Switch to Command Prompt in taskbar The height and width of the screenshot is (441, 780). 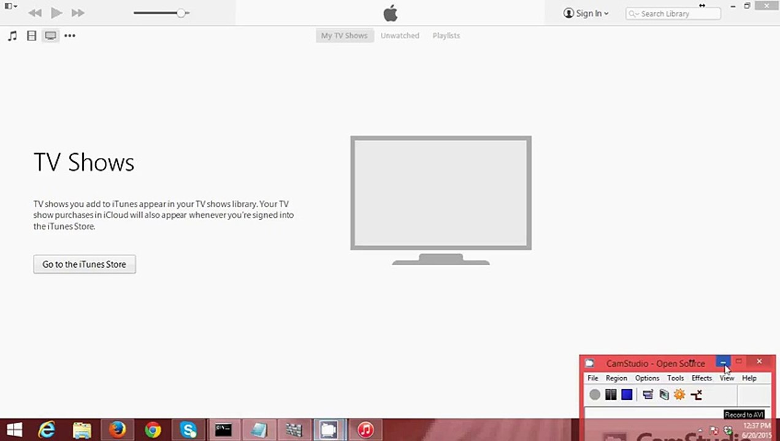tap(223, 430)
